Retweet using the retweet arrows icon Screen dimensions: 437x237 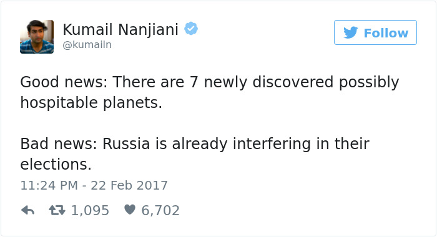57,211
